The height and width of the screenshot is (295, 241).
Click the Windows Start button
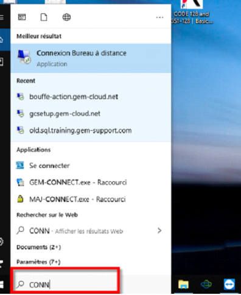coord(2,285)
